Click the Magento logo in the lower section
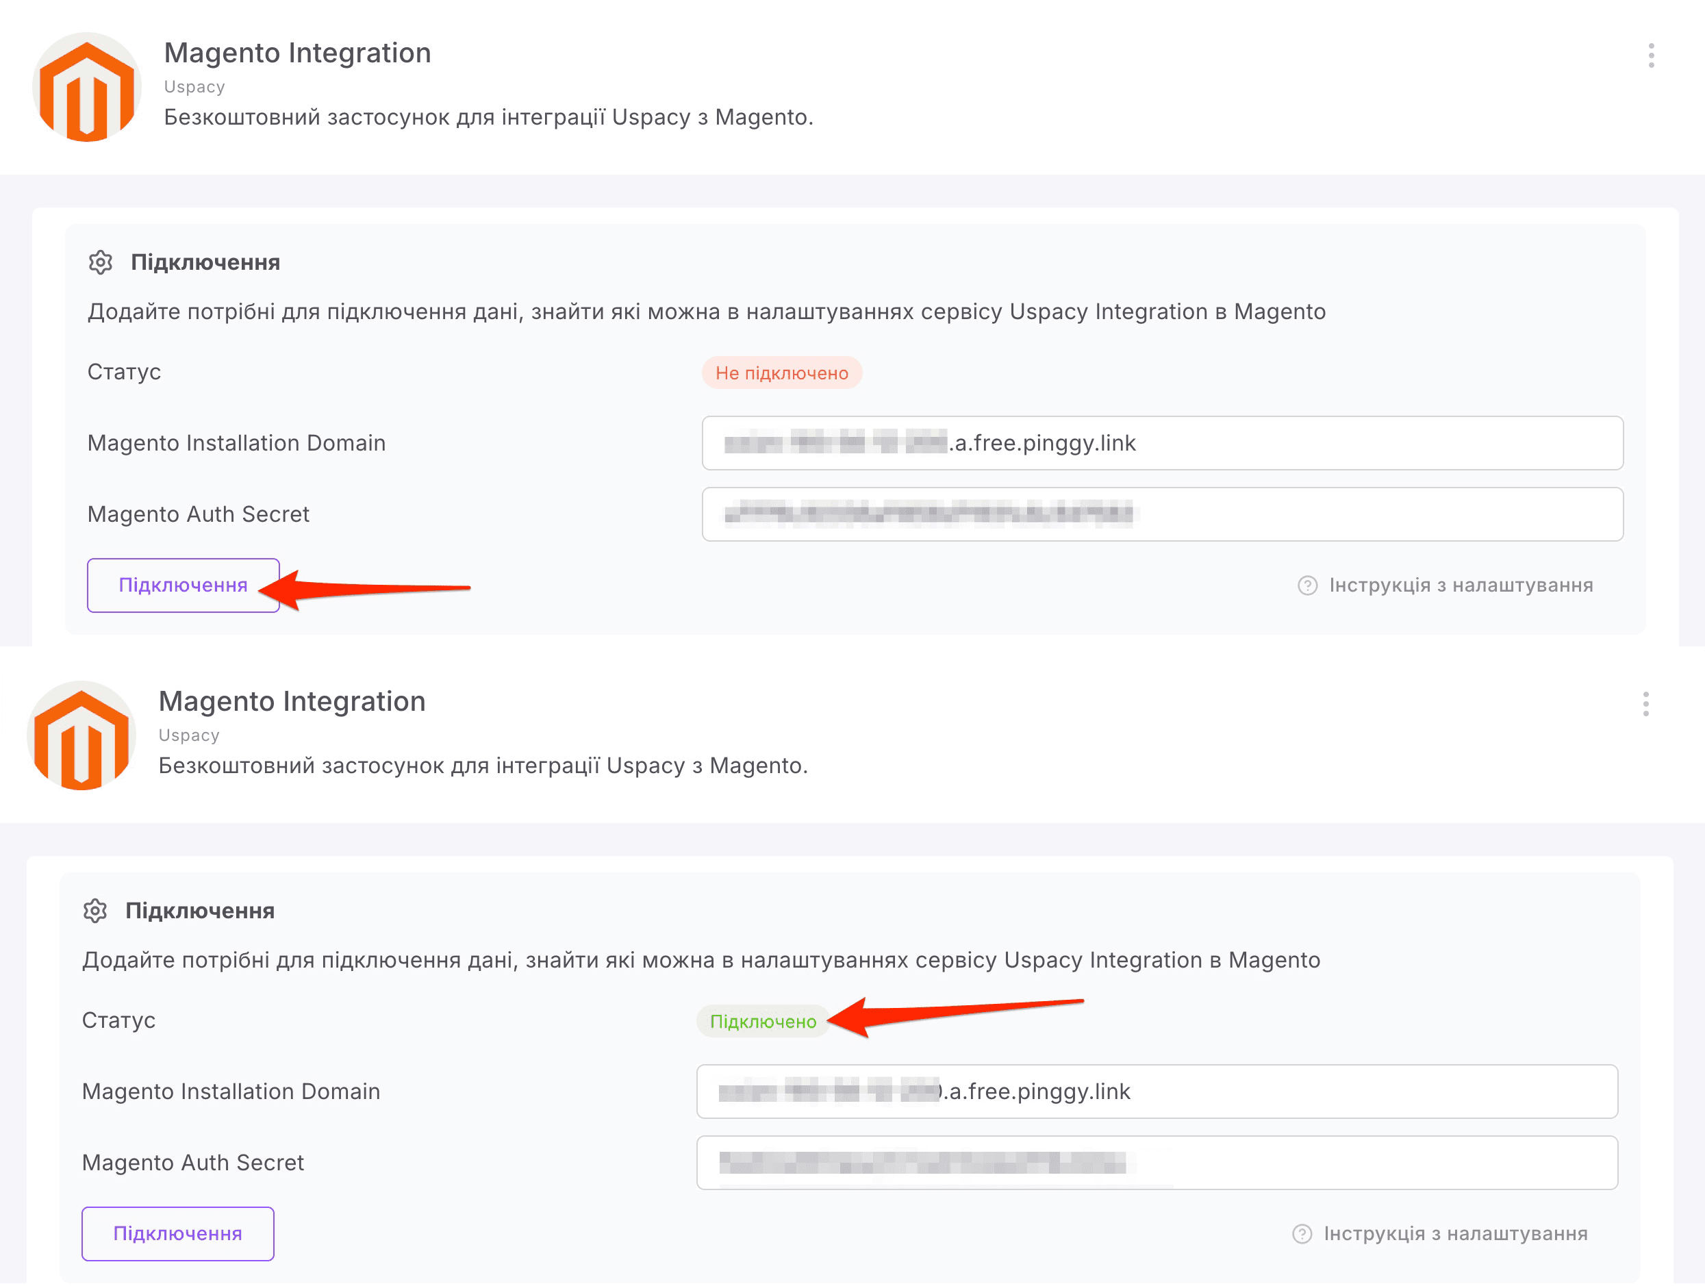This screenshot has height=1286, width=1705. click(x=81, y=734)
